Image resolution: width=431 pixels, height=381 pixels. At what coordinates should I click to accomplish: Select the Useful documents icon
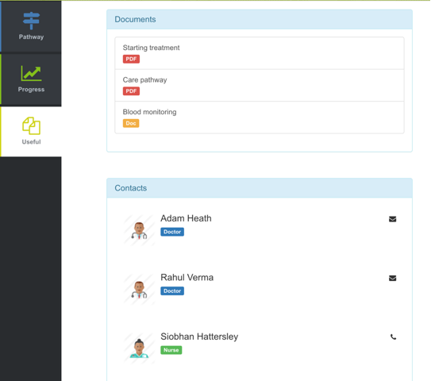coord(31,126)
